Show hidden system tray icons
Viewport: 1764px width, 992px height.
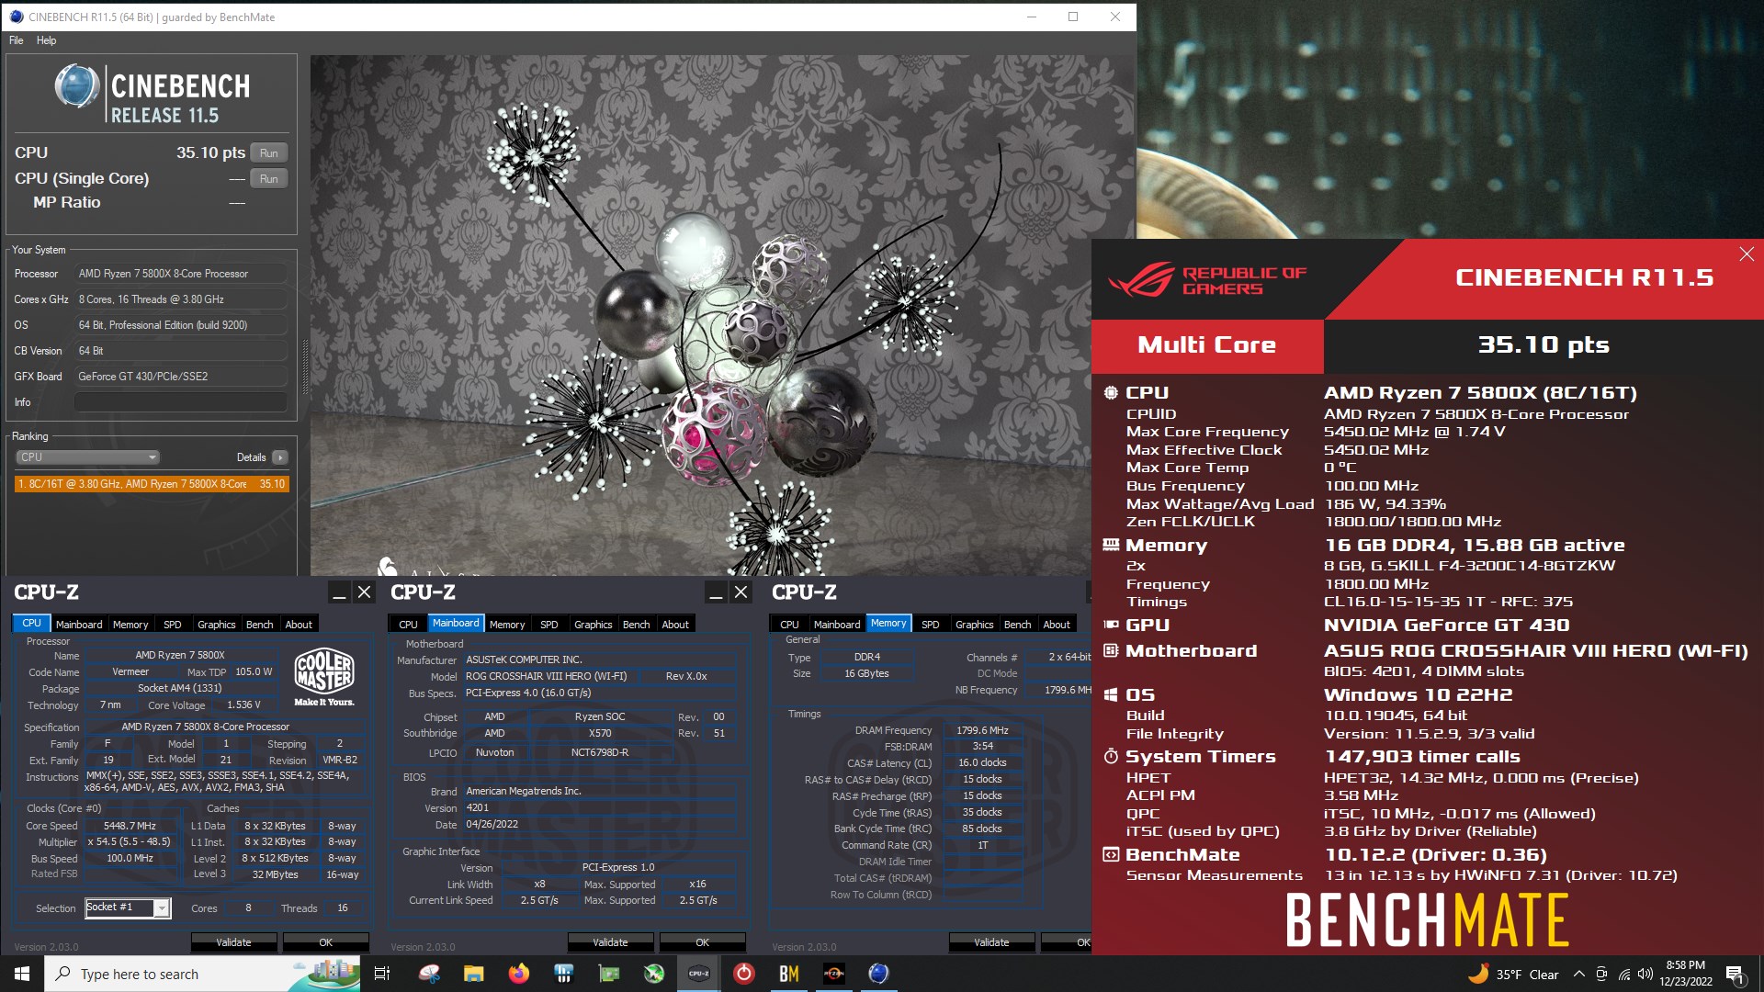pyautogui.click(x=1578, y=975)
